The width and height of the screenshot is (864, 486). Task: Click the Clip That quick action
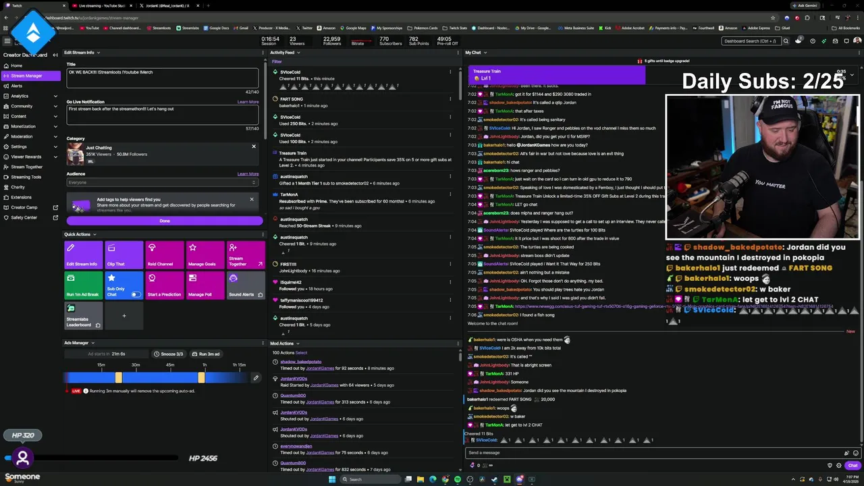pyautogui.click(x=123, y=255)
